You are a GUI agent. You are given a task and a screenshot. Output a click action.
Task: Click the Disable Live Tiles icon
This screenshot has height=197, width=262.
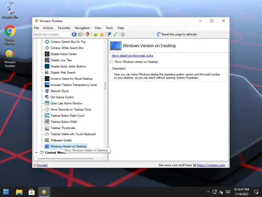pos(47,60)
